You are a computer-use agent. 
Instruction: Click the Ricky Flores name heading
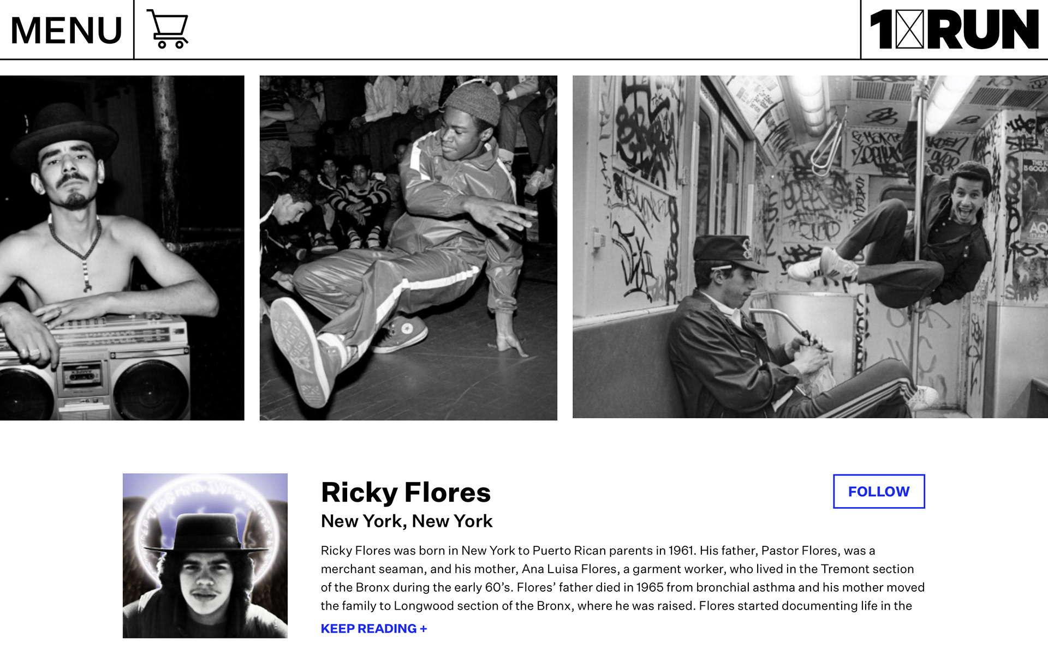point(406,492)
